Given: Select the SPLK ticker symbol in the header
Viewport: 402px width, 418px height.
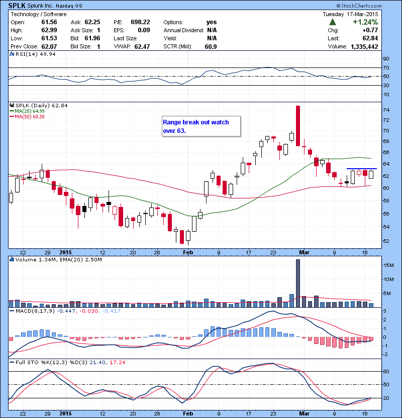Looking at the screenshot, I should tap(17, 6).
